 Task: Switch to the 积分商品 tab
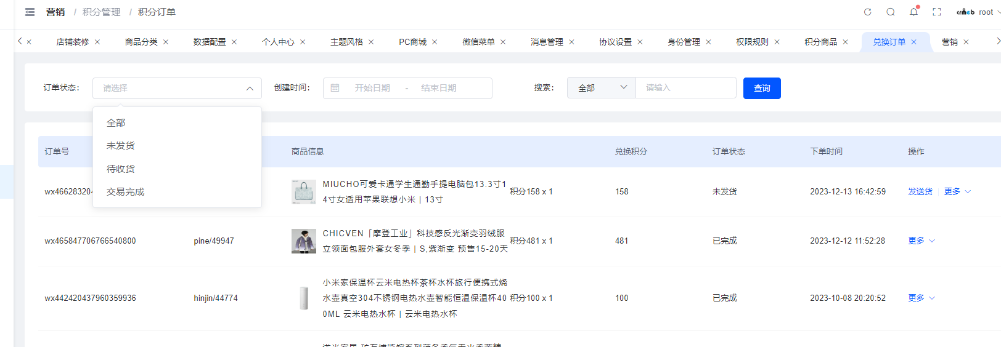pyautogui.click(x=820, y=42)
